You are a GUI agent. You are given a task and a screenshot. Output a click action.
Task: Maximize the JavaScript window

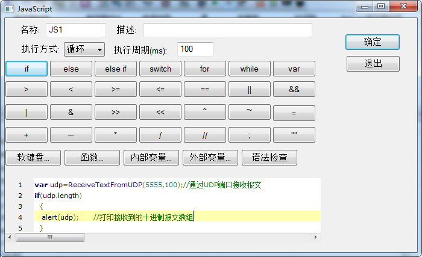pyautogui.click(x=381, y=6)
